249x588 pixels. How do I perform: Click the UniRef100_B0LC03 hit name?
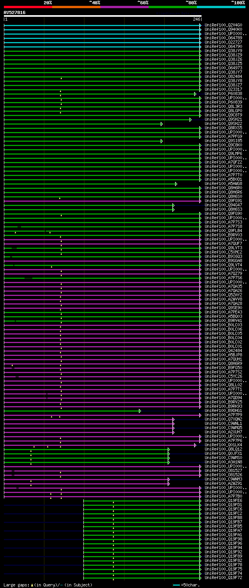click(223, 325)
